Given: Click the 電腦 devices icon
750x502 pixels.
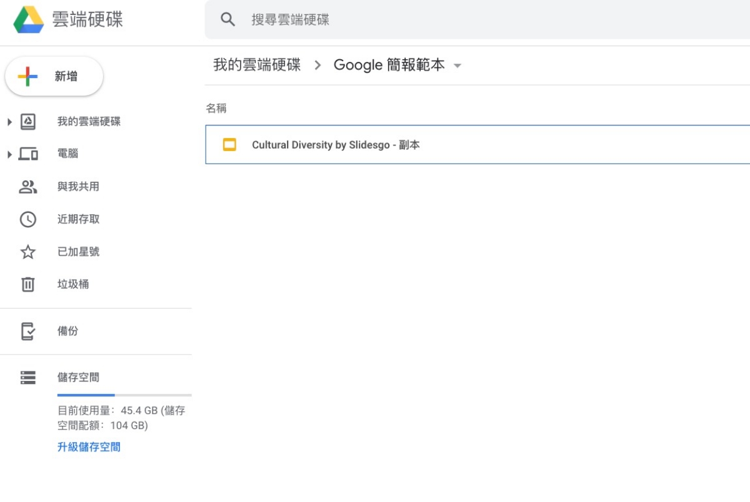Looking at the screenshot, I should (28, 154).
